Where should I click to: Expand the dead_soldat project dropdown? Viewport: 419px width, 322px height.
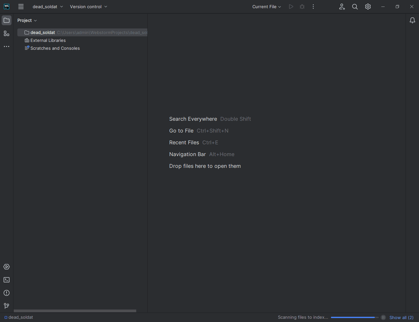48,7
